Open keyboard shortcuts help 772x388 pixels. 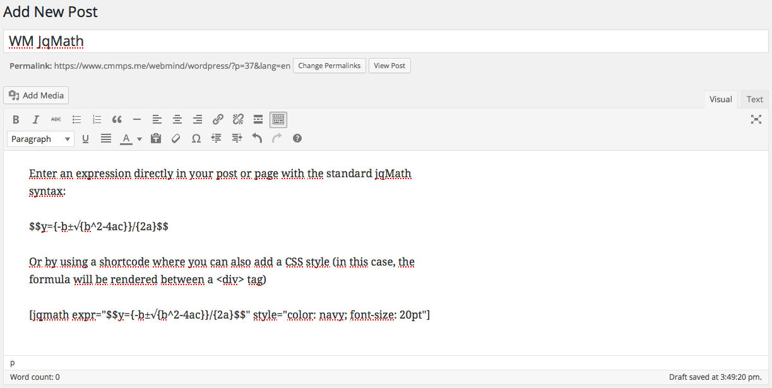(297, 138)
